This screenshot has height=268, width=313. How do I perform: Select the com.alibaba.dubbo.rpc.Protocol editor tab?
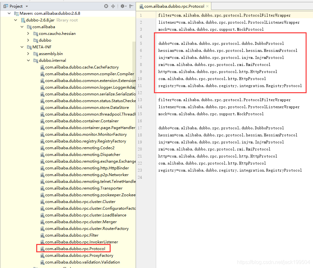click(x=174, y=6)
